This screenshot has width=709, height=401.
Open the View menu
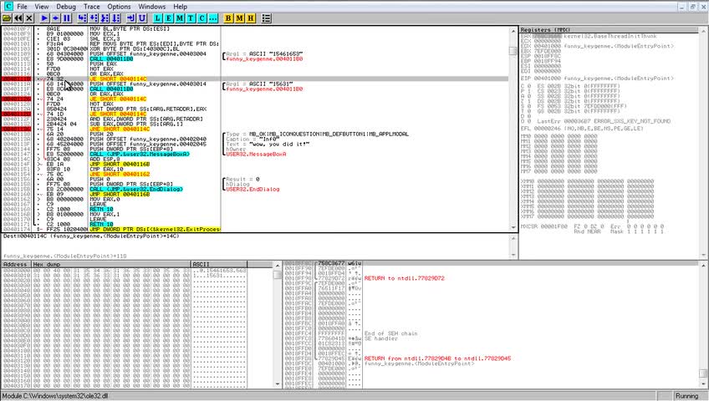(42, 7)
